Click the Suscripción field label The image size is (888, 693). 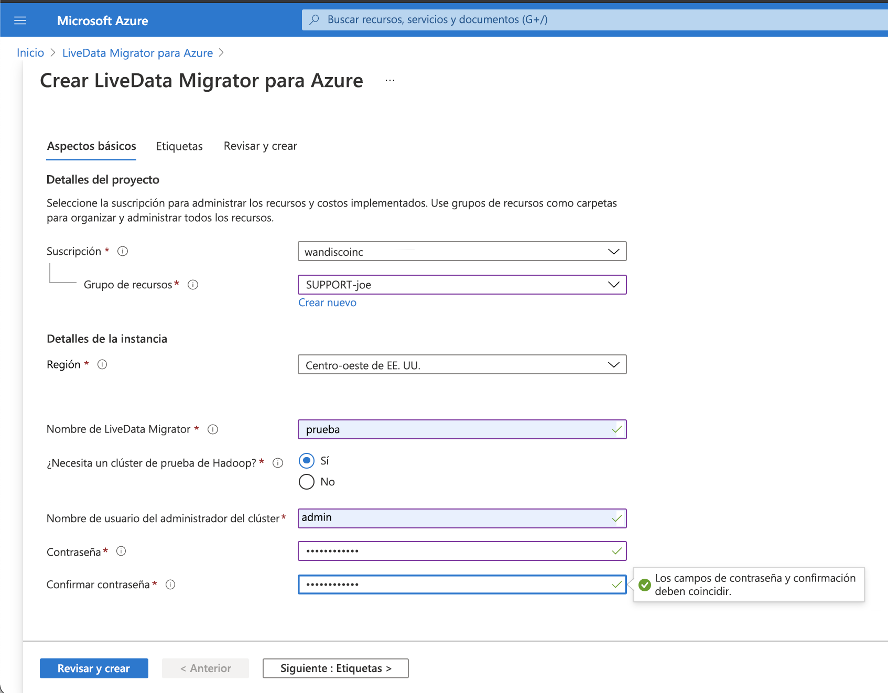coord(74,251)
